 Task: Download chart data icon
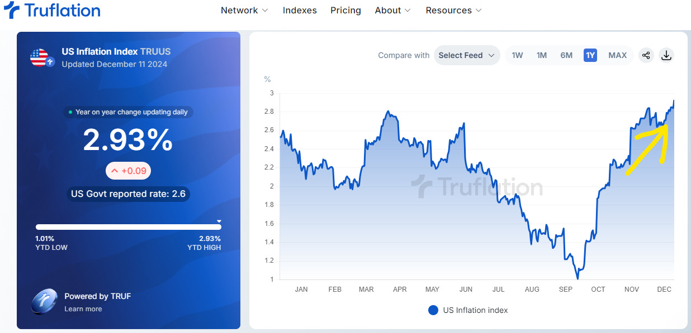click(x=666, y=55)
